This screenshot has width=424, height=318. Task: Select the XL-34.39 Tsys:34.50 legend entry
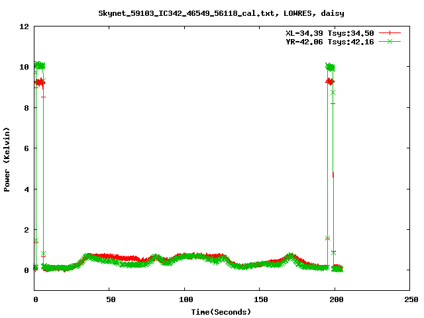330,33
